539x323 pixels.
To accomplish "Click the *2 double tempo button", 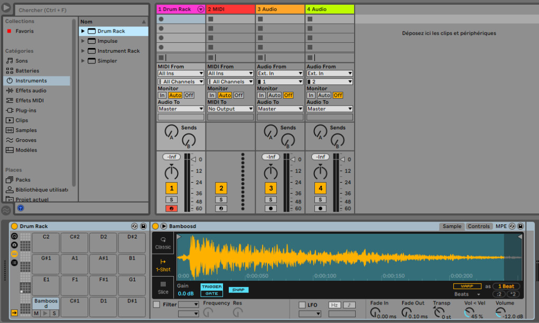I will pyautogui.click(x=513, y=294).
